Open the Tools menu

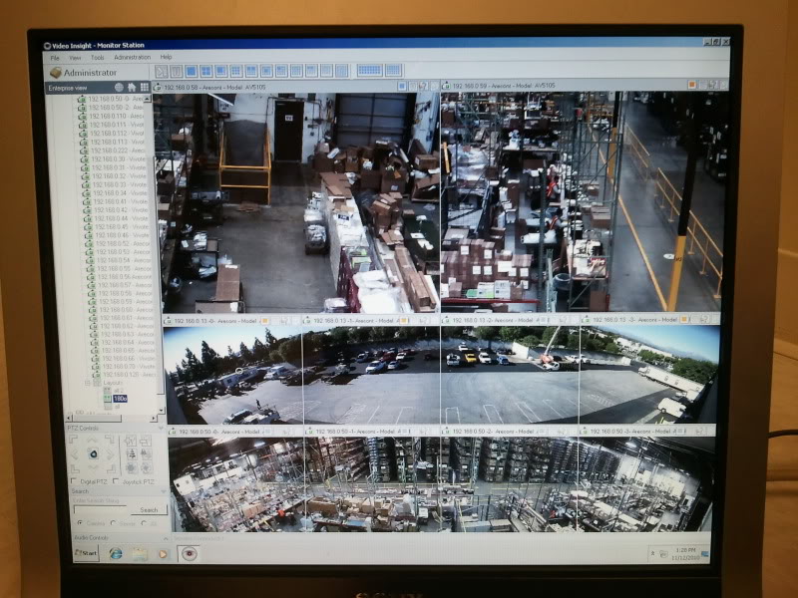point(97,58)
